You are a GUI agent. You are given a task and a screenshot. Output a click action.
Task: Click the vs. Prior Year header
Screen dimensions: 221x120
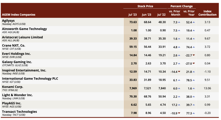[x=189, y=13]
